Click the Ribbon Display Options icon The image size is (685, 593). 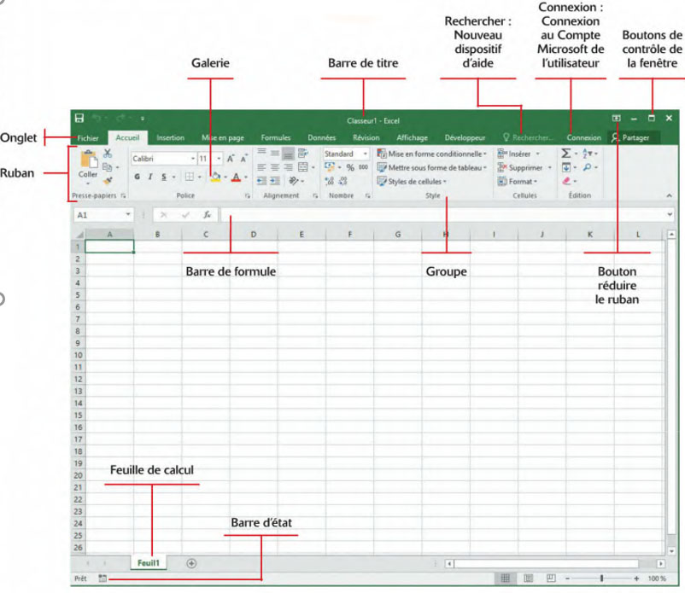point(617,119)
